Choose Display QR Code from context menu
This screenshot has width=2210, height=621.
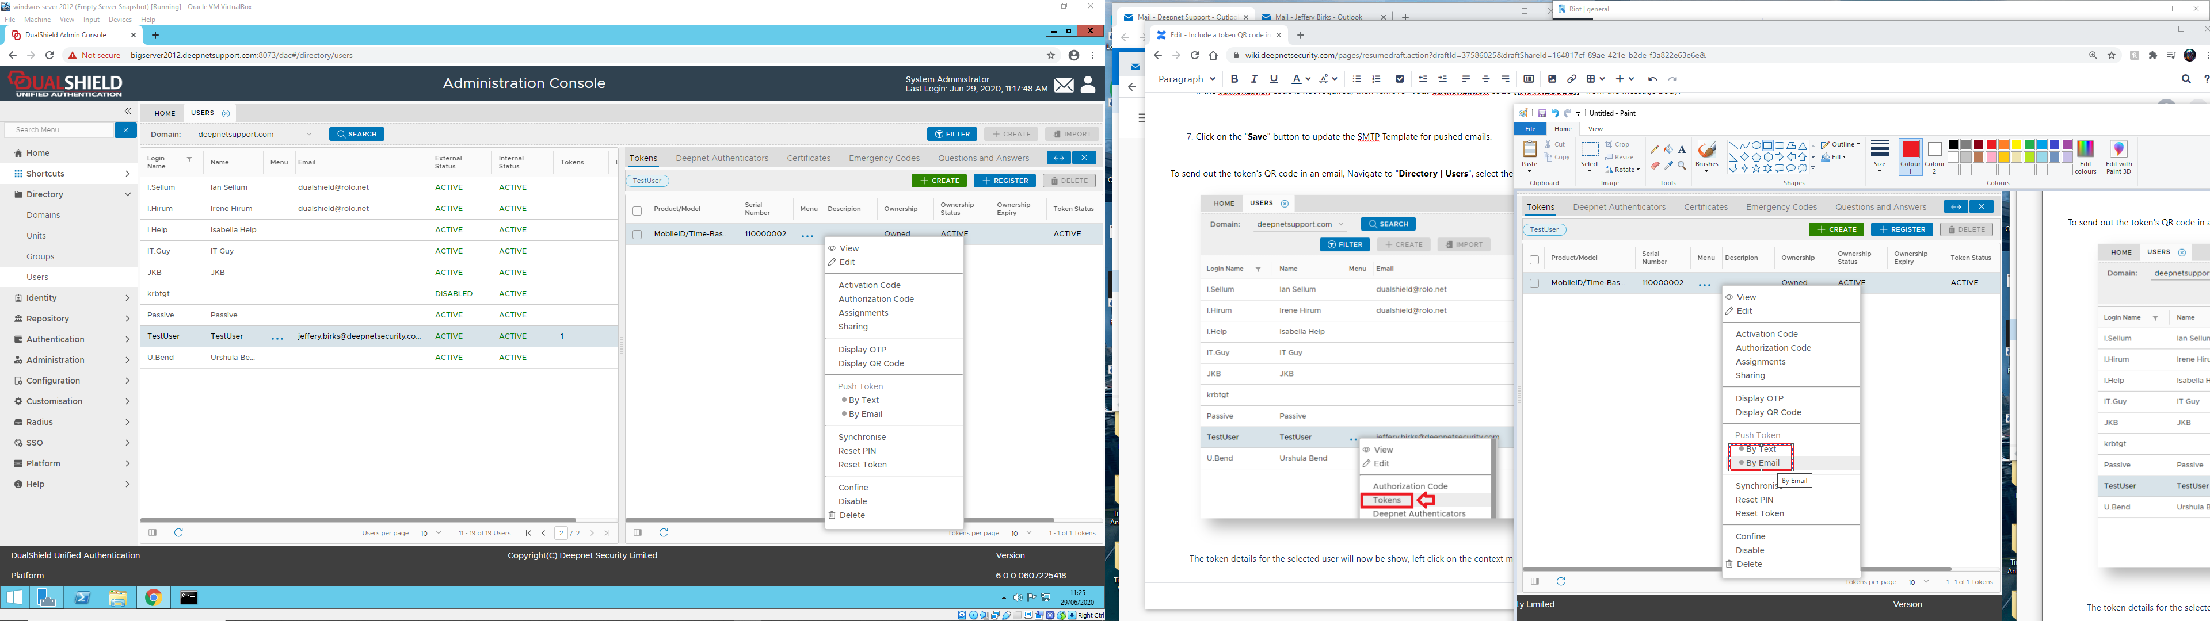click(x=871, y=363)
